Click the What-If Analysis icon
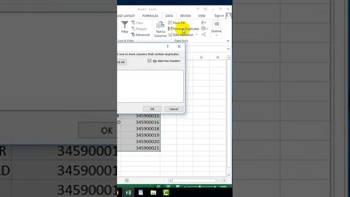This screenshot has width=350, height=197. coord(203,28)
